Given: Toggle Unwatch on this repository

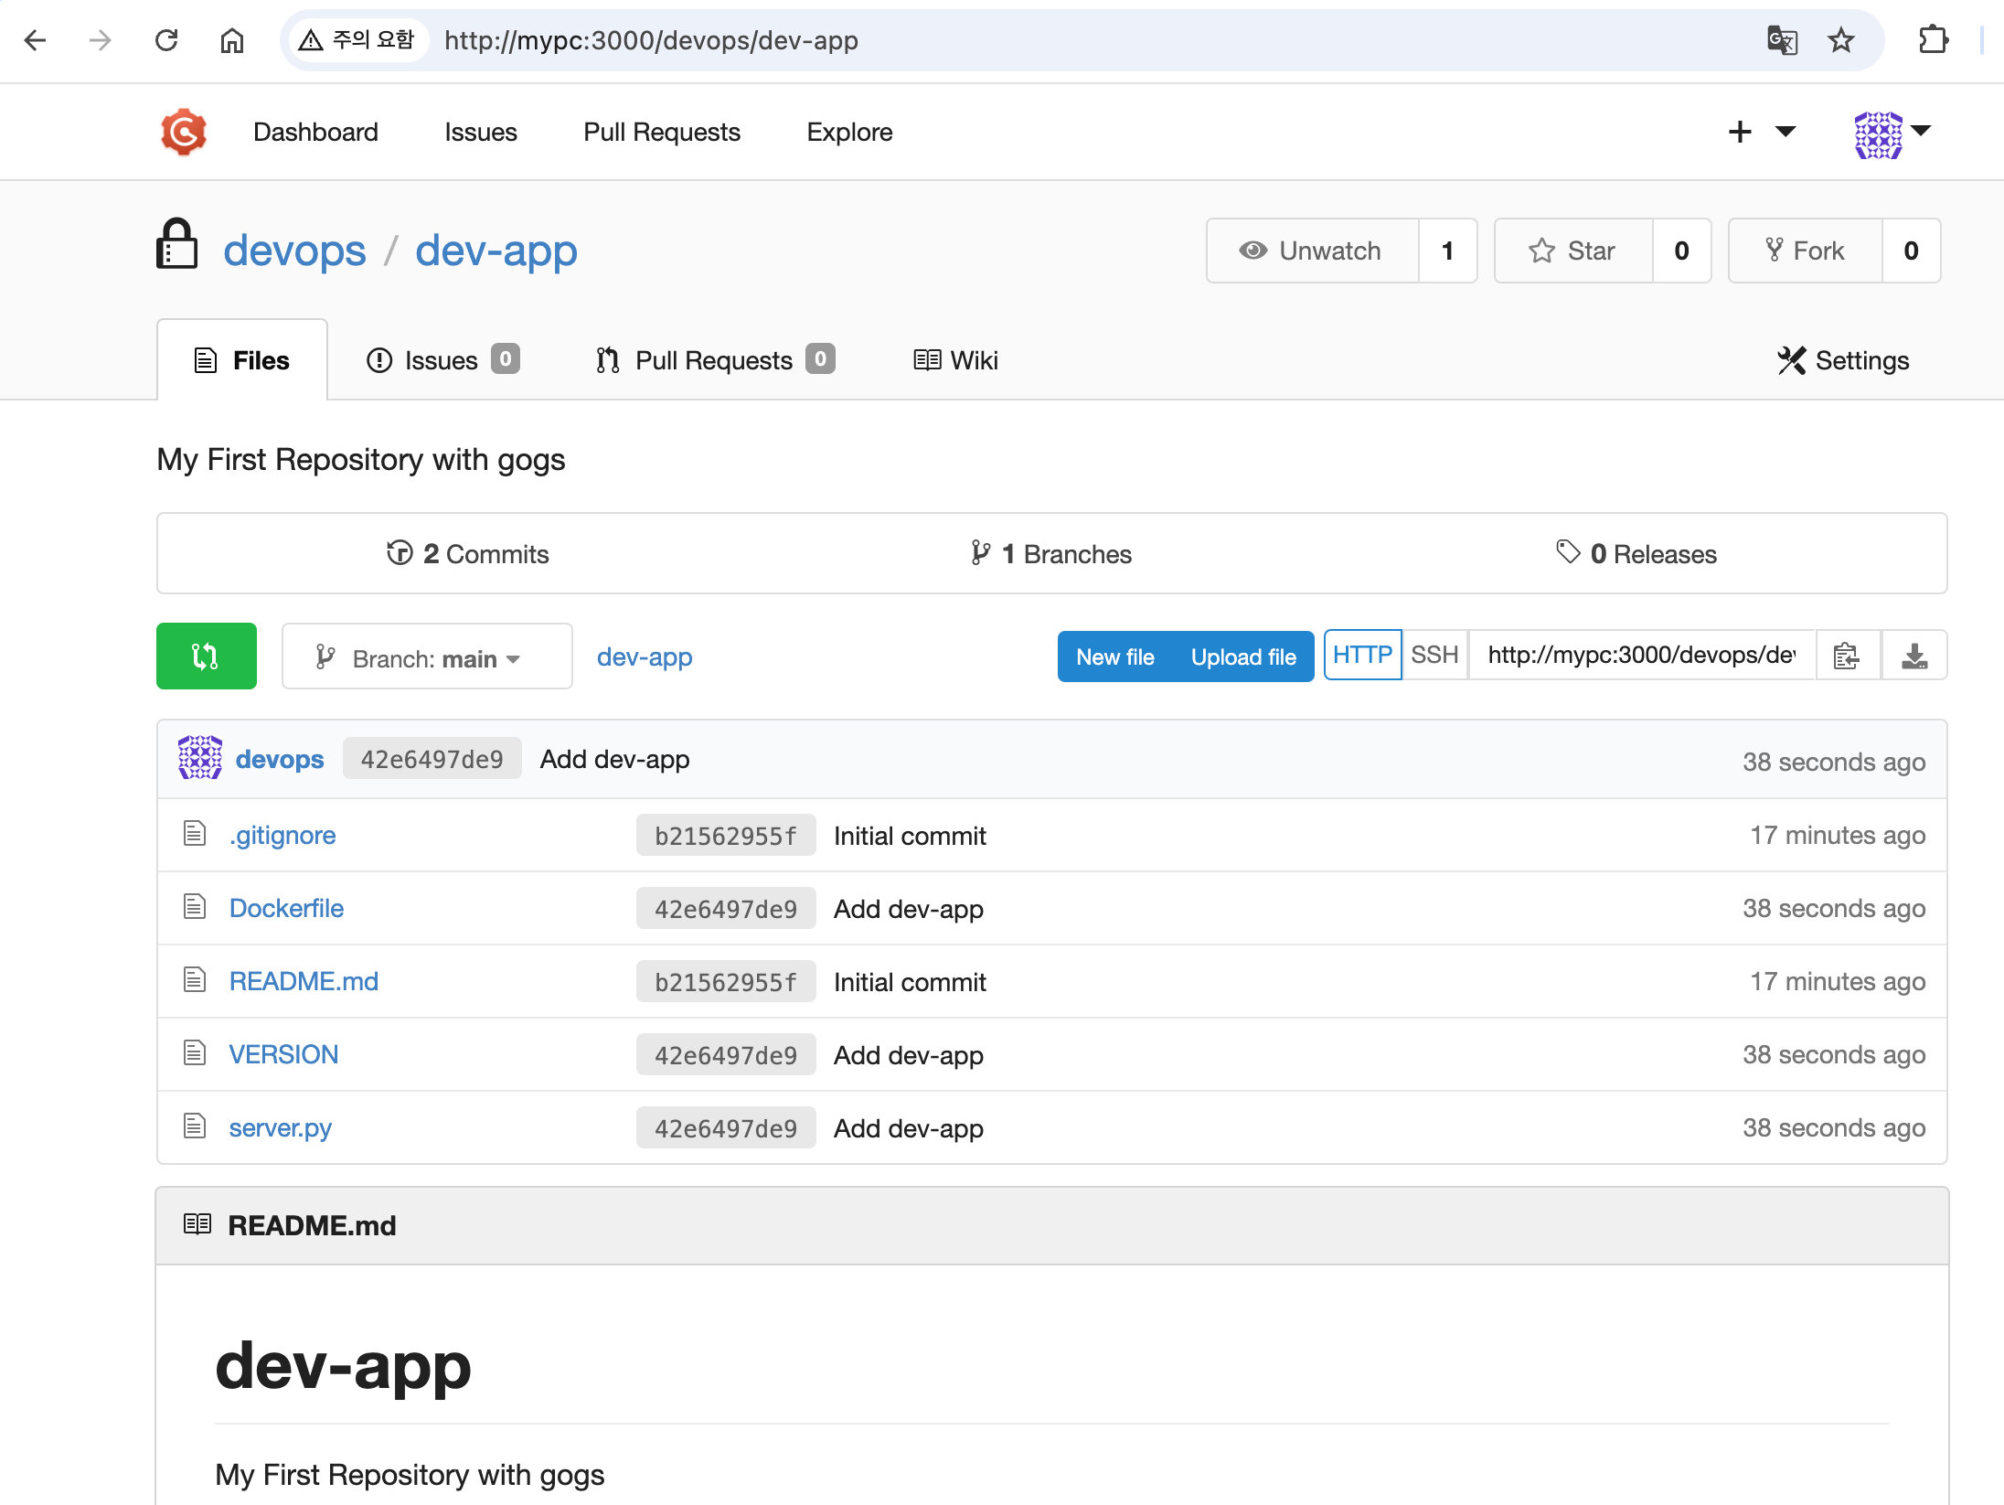Looking at the screenshot, I should coord(1312,251).
